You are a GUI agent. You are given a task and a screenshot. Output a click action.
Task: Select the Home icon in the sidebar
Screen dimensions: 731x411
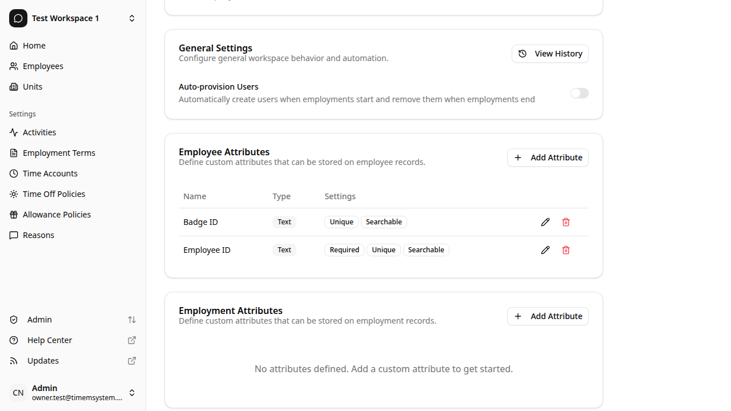coord(14,46)
